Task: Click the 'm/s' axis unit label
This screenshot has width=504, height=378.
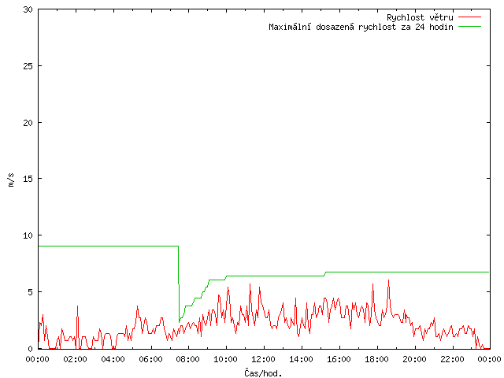Action: pyautogui.click(x=11, y=180)
